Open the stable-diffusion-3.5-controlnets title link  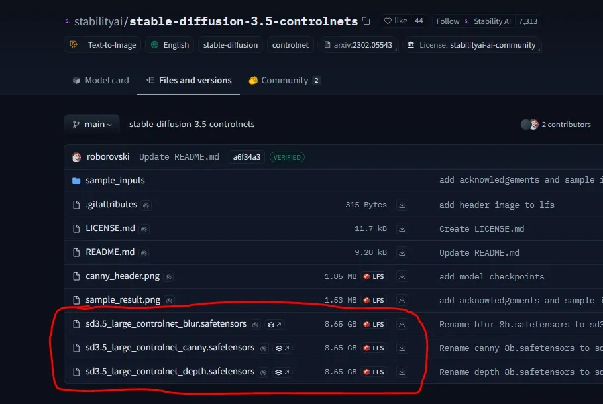coord(243,21)
